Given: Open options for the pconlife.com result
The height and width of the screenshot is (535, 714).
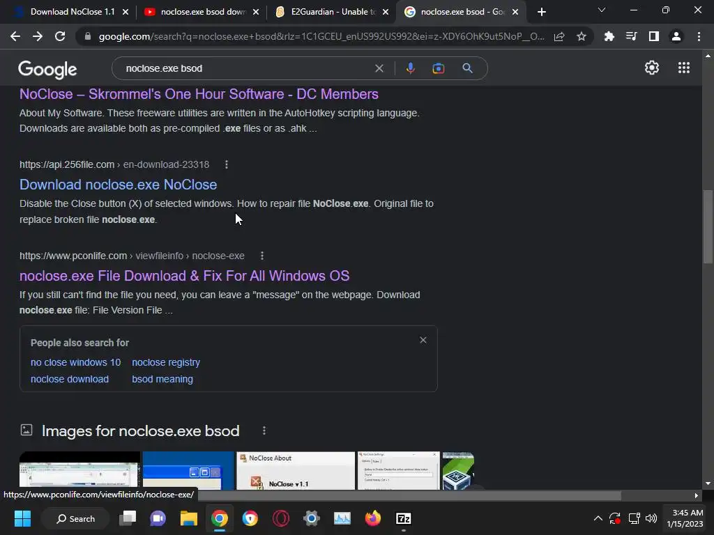Looking at the screenshot, I should pos(262,256).
